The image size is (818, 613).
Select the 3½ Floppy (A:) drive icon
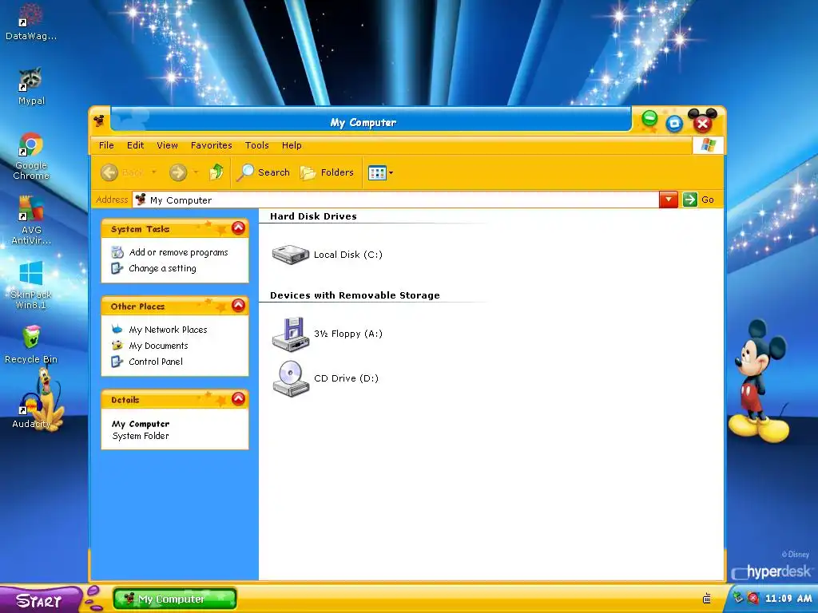[291, 334]
